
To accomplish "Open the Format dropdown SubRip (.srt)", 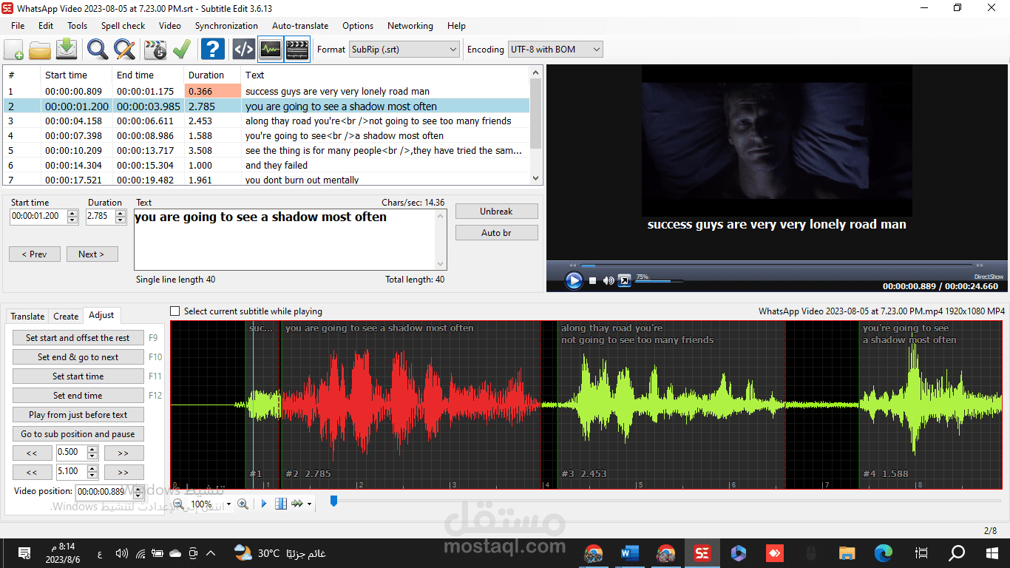I will click(x=404, y=50).
